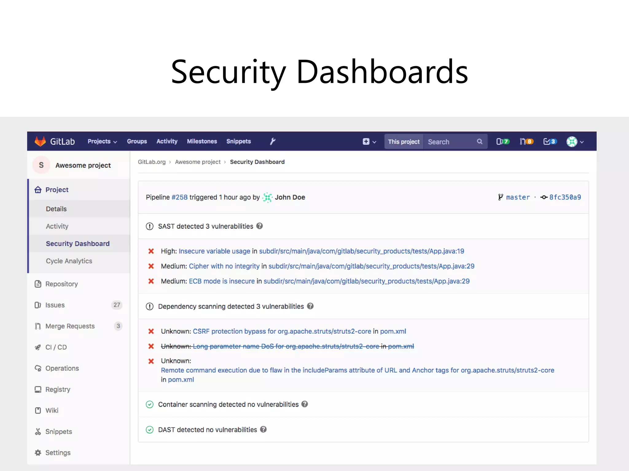Open the ECB mode is insecure link

[x=222, y=281]
